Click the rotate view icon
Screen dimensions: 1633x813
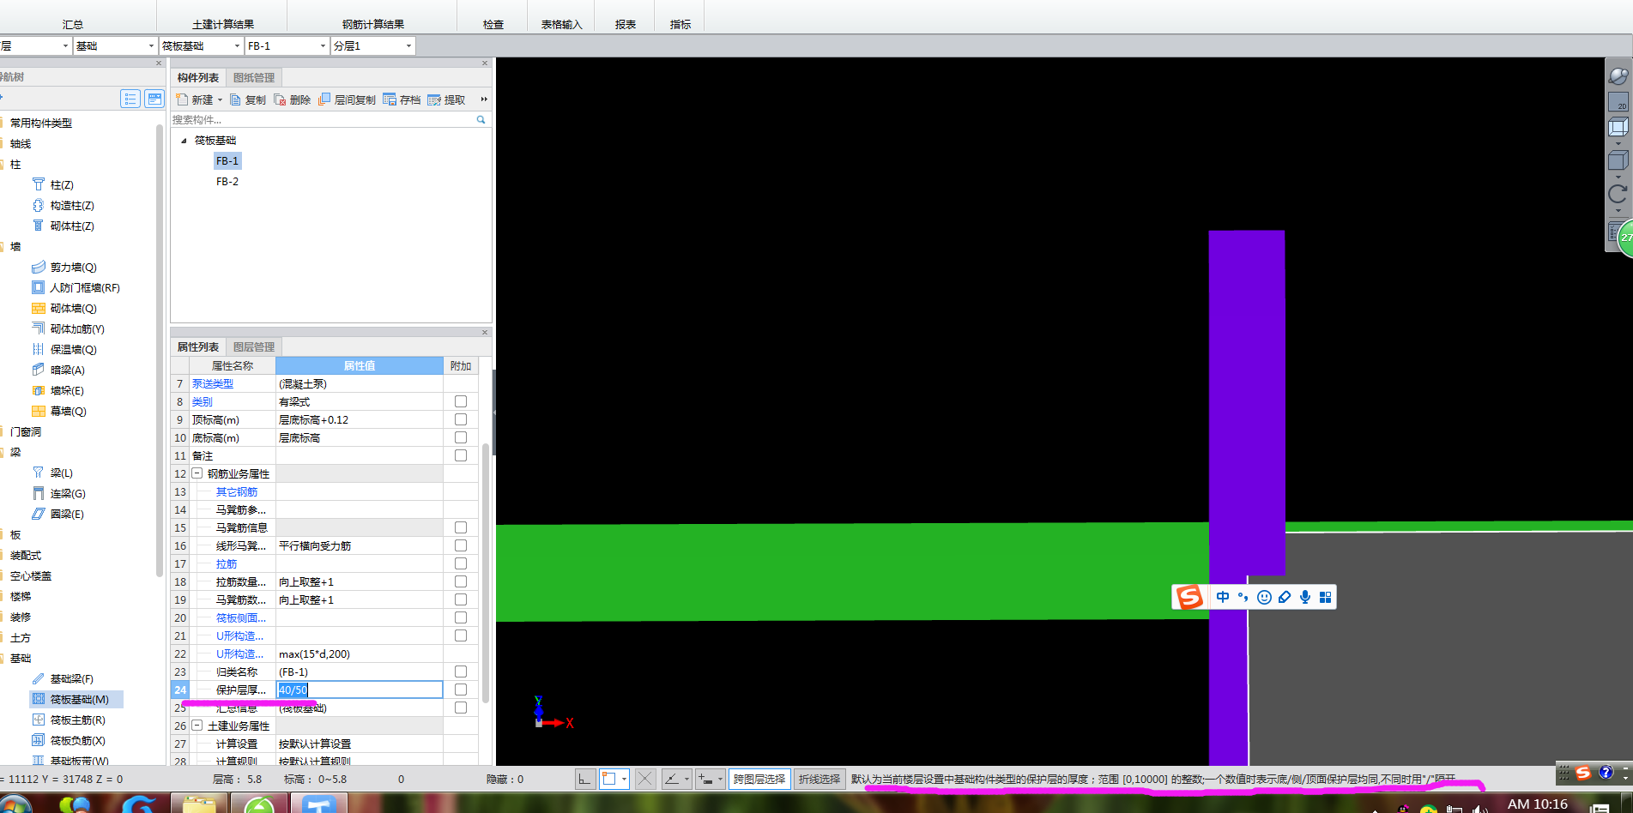(1618, 195)
